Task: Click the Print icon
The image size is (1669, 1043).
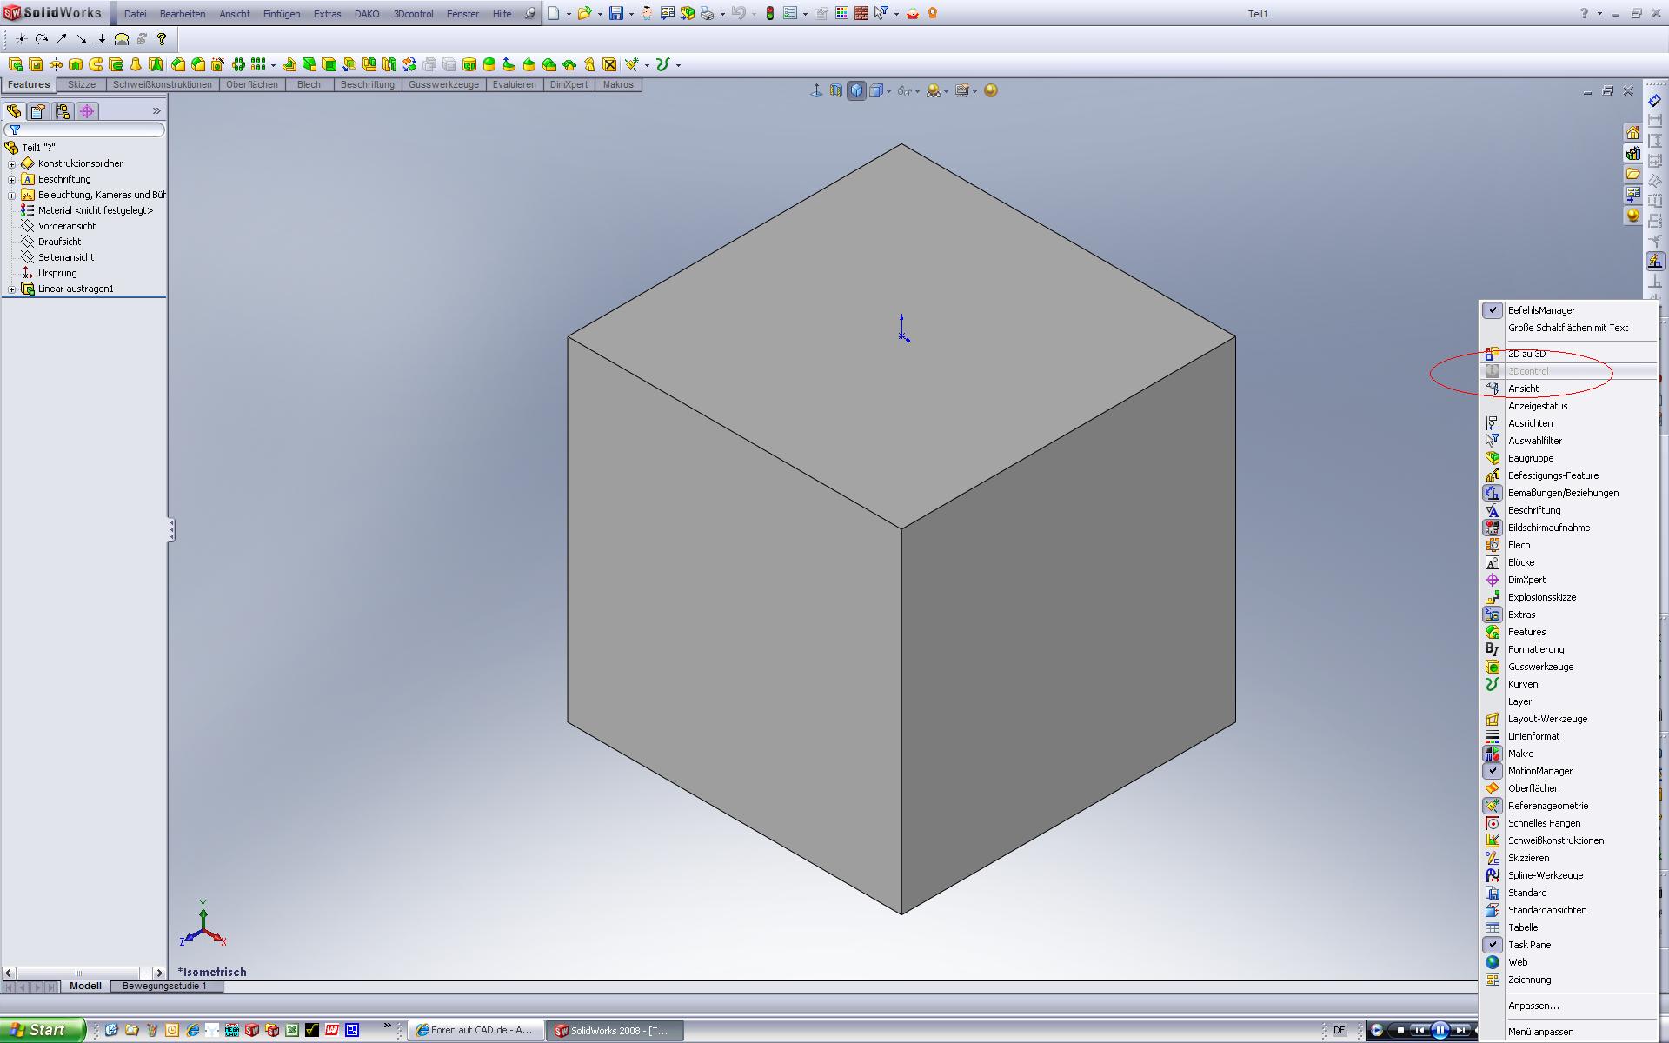Action: (708, 13)
